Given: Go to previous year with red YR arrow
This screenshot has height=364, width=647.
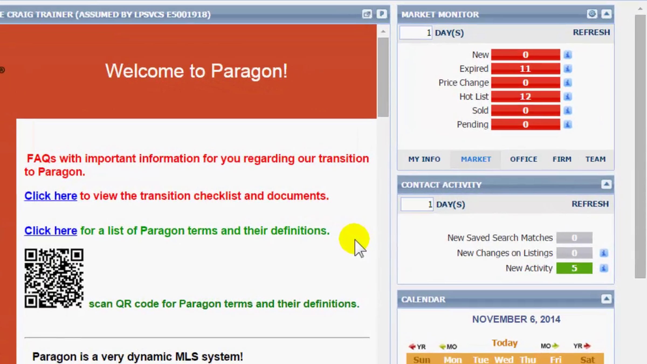Looking at the screenshot, I should [x=417, y=346].
